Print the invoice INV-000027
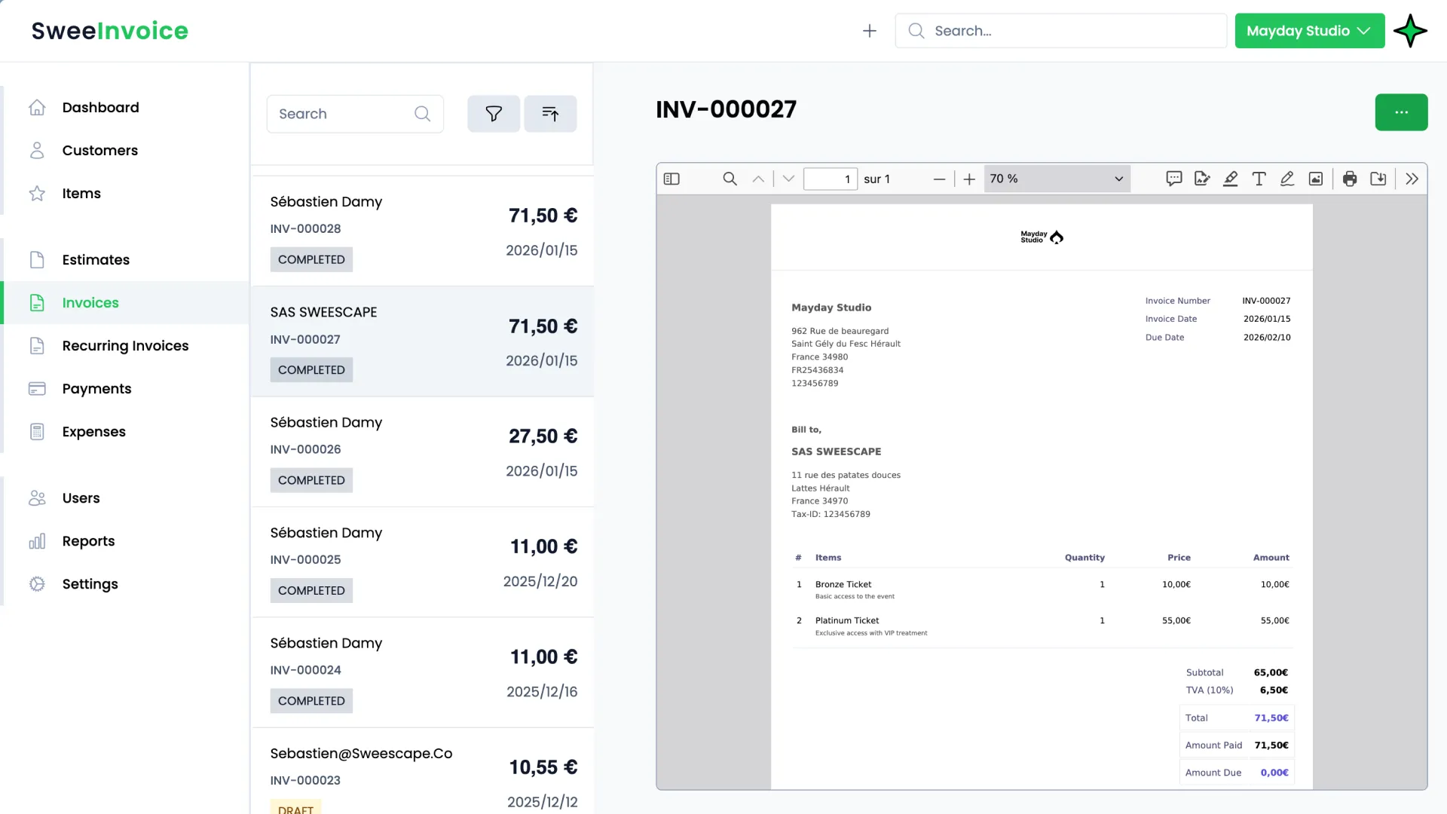 tap(1349, 179)
